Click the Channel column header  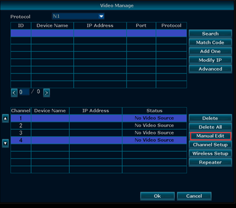pos(21,111)
